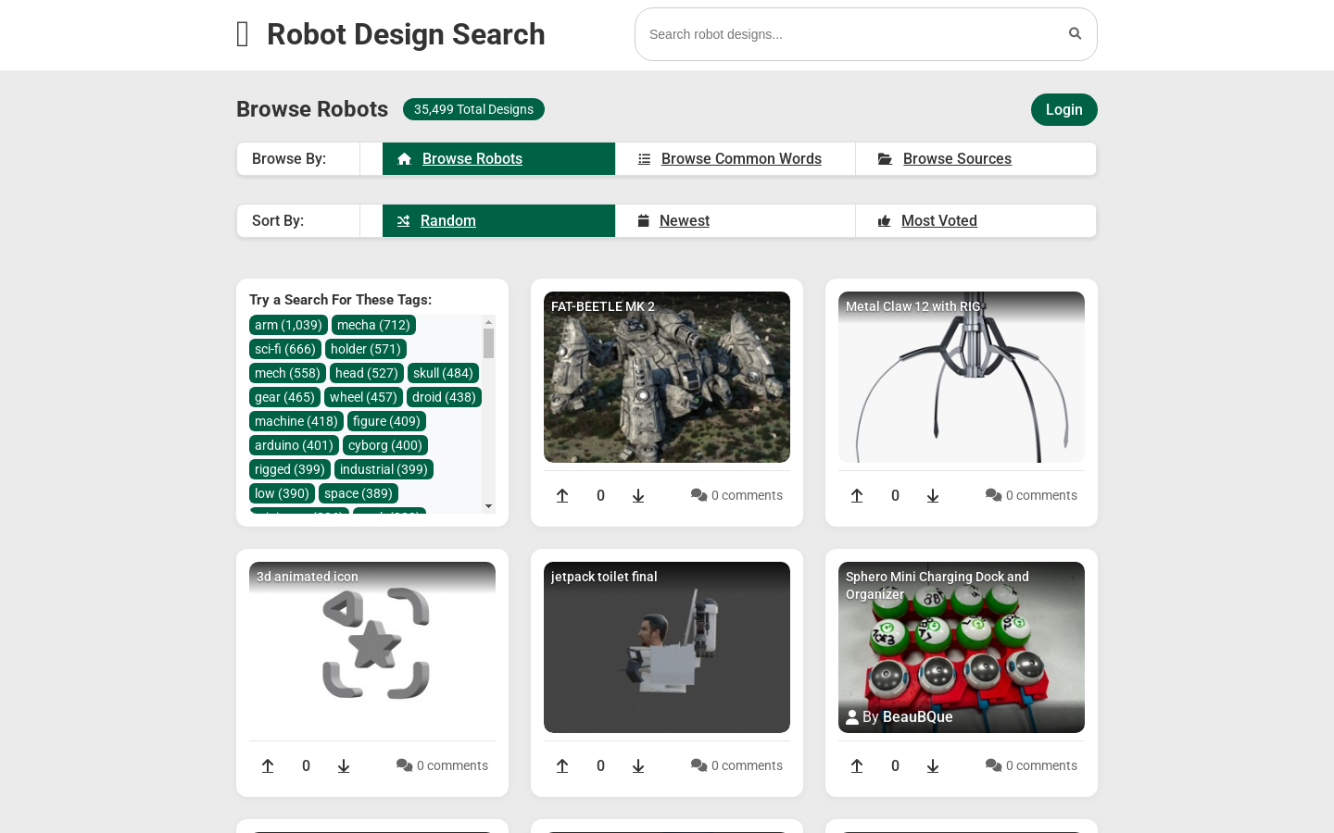This screenshot has height=833, width=1334.
Task: Switch to Browse Sources
Action: 975,158
